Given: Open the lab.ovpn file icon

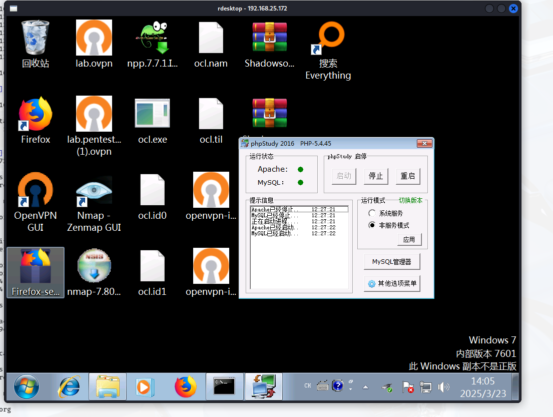Looking at the screenshot, I should coord(94,44).
